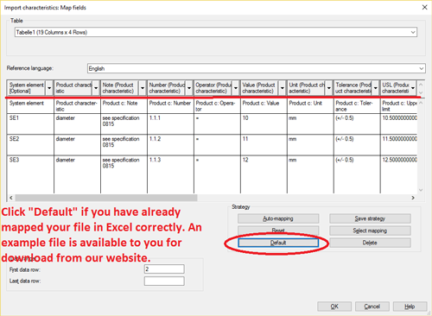The image size is (432, 316).
Task: Click inside the First data row field
Action: click(164, 269)
